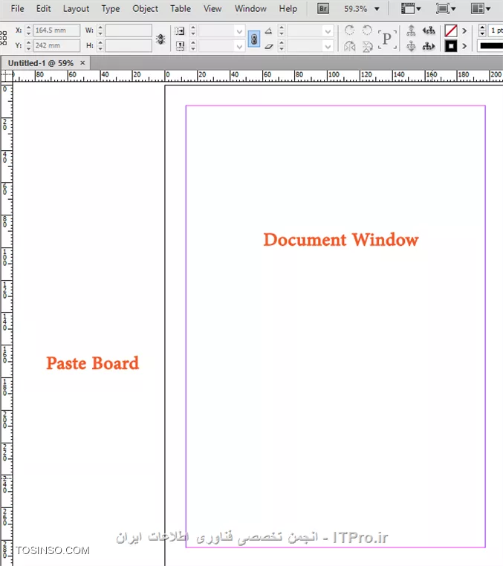Flip vertical
Viewport: 503px width, 566px height.
click(367, 46)
